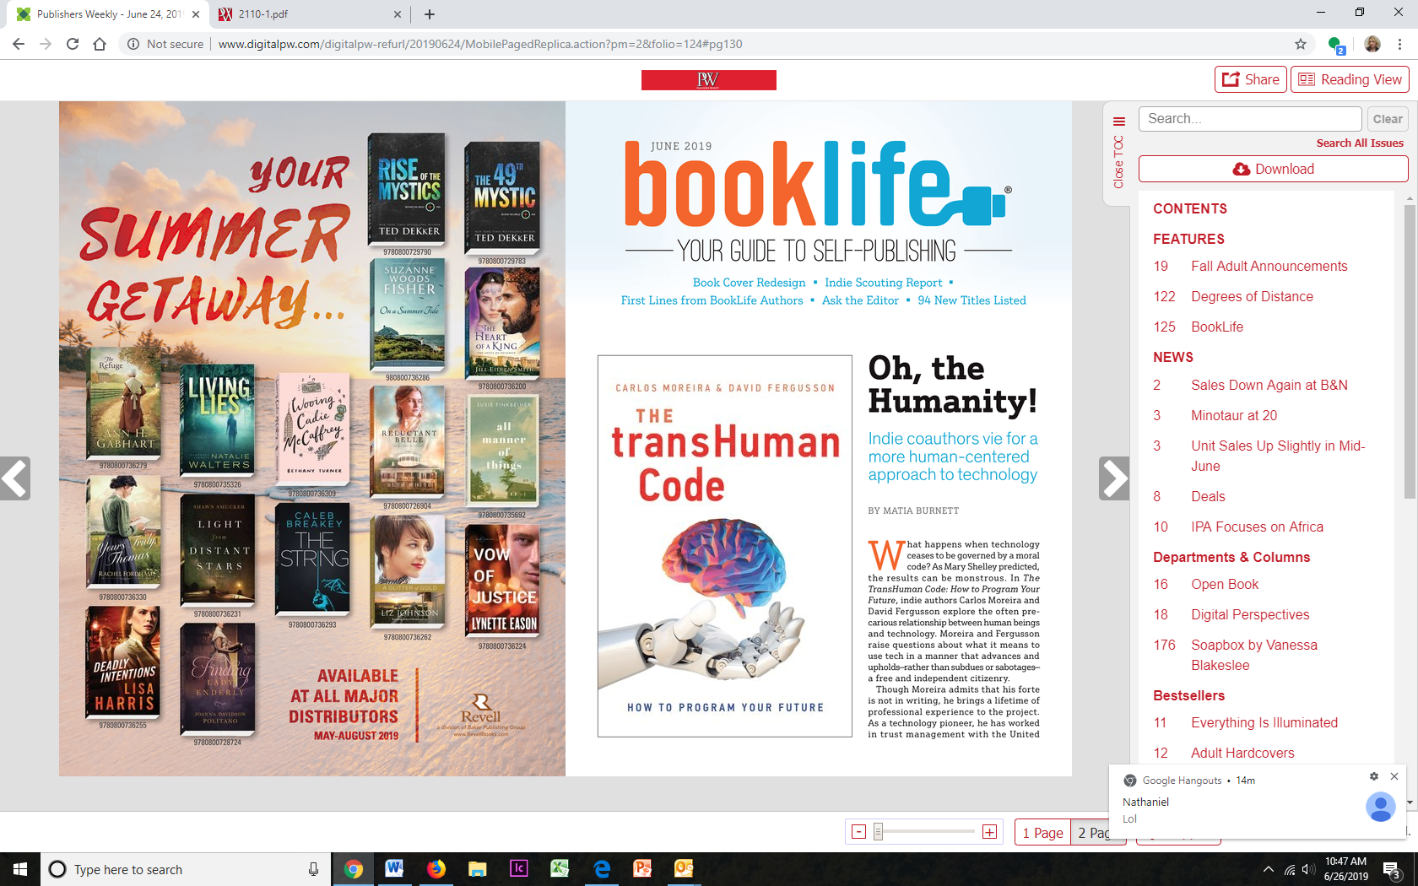Open Reading View mode
The height and width of the screenshot is (886, 1418).
(1350, 79)
